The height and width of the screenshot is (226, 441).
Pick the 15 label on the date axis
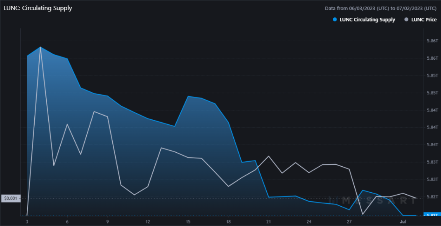[x=188, y=221]
